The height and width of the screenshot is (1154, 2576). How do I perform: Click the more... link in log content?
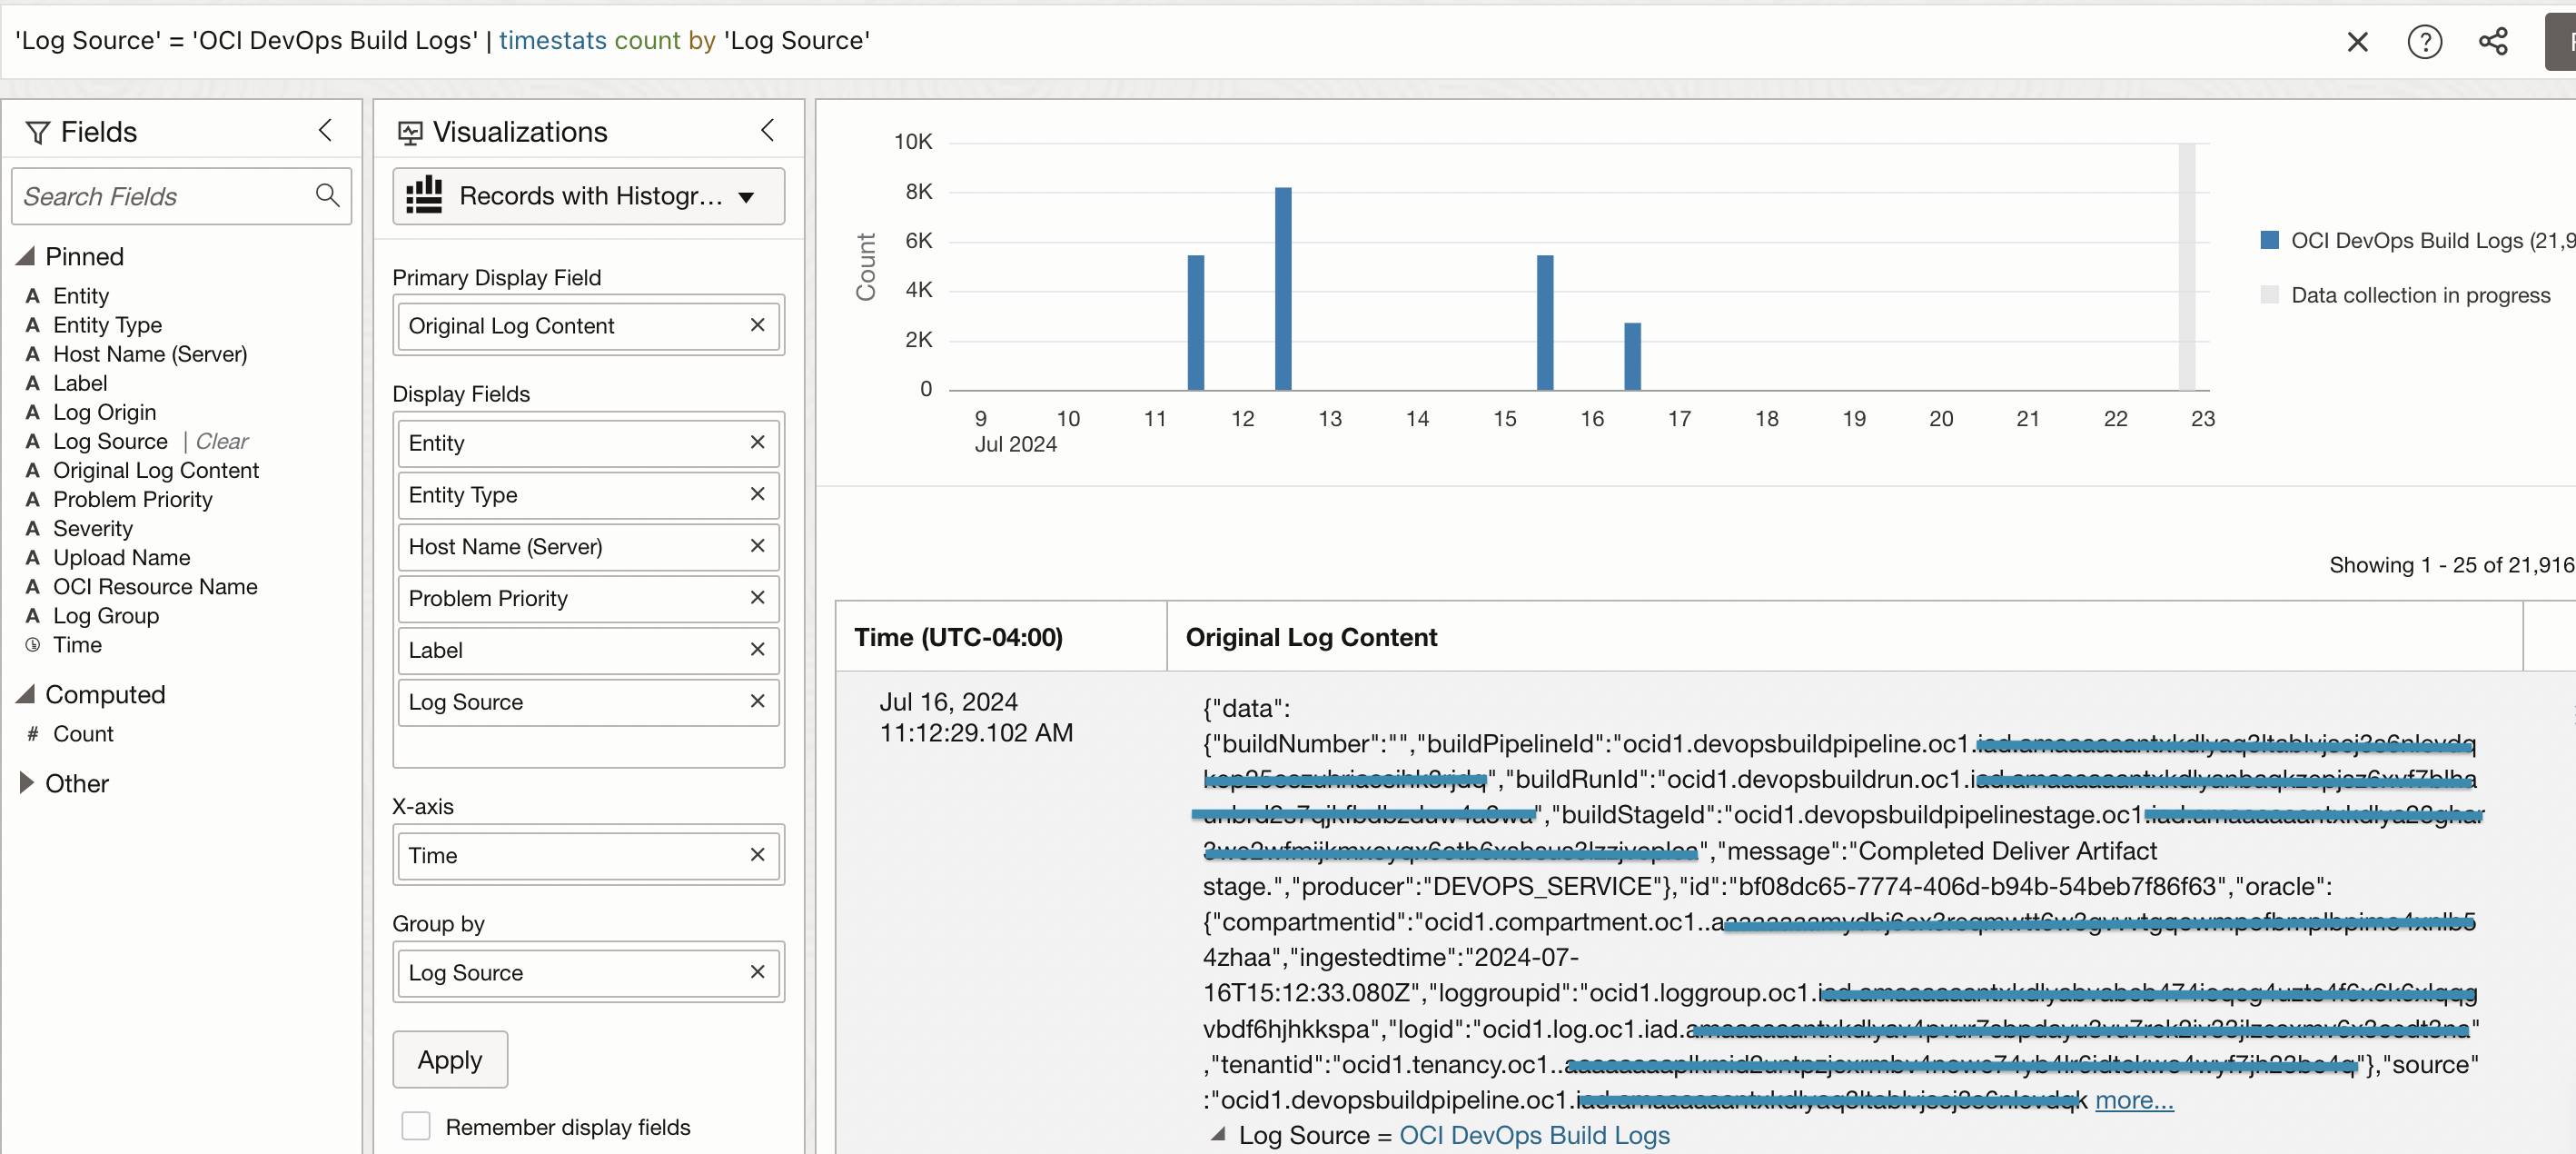2133,1100
